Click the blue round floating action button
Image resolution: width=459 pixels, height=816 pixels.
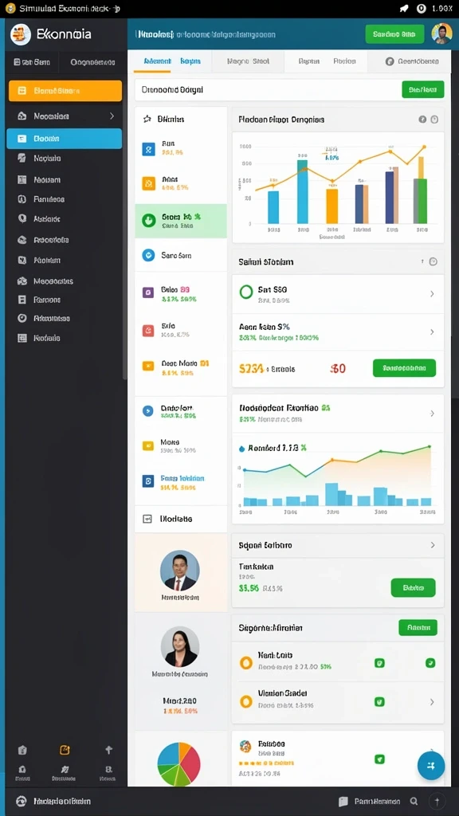[431, 766]
